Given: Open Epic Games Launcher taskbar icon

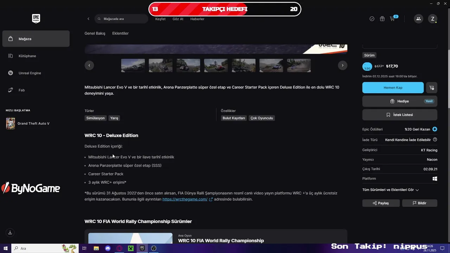Looking at the screenshot, I should click(x=142, y=248).
